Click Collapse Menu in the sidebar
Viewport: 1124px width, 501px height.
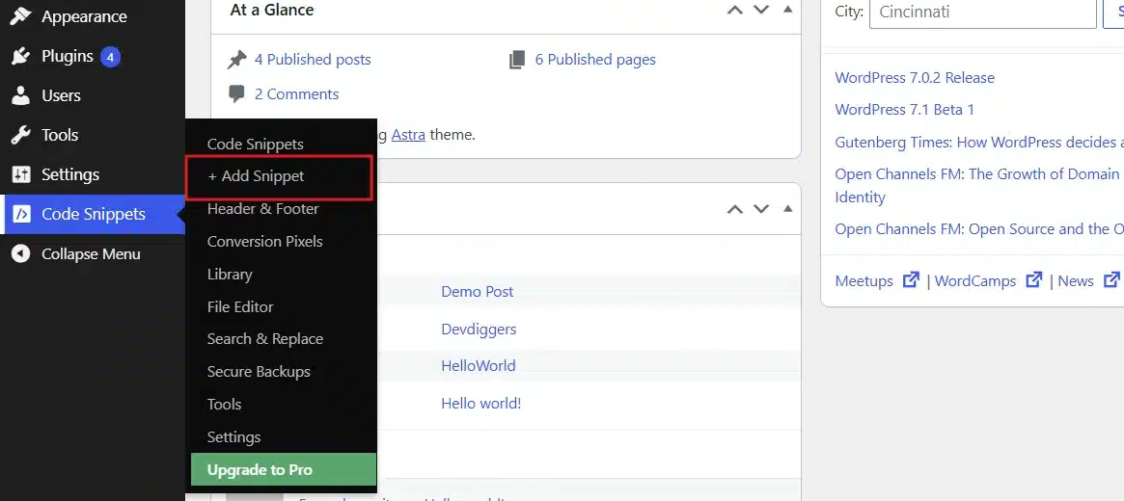coord(91,254)
